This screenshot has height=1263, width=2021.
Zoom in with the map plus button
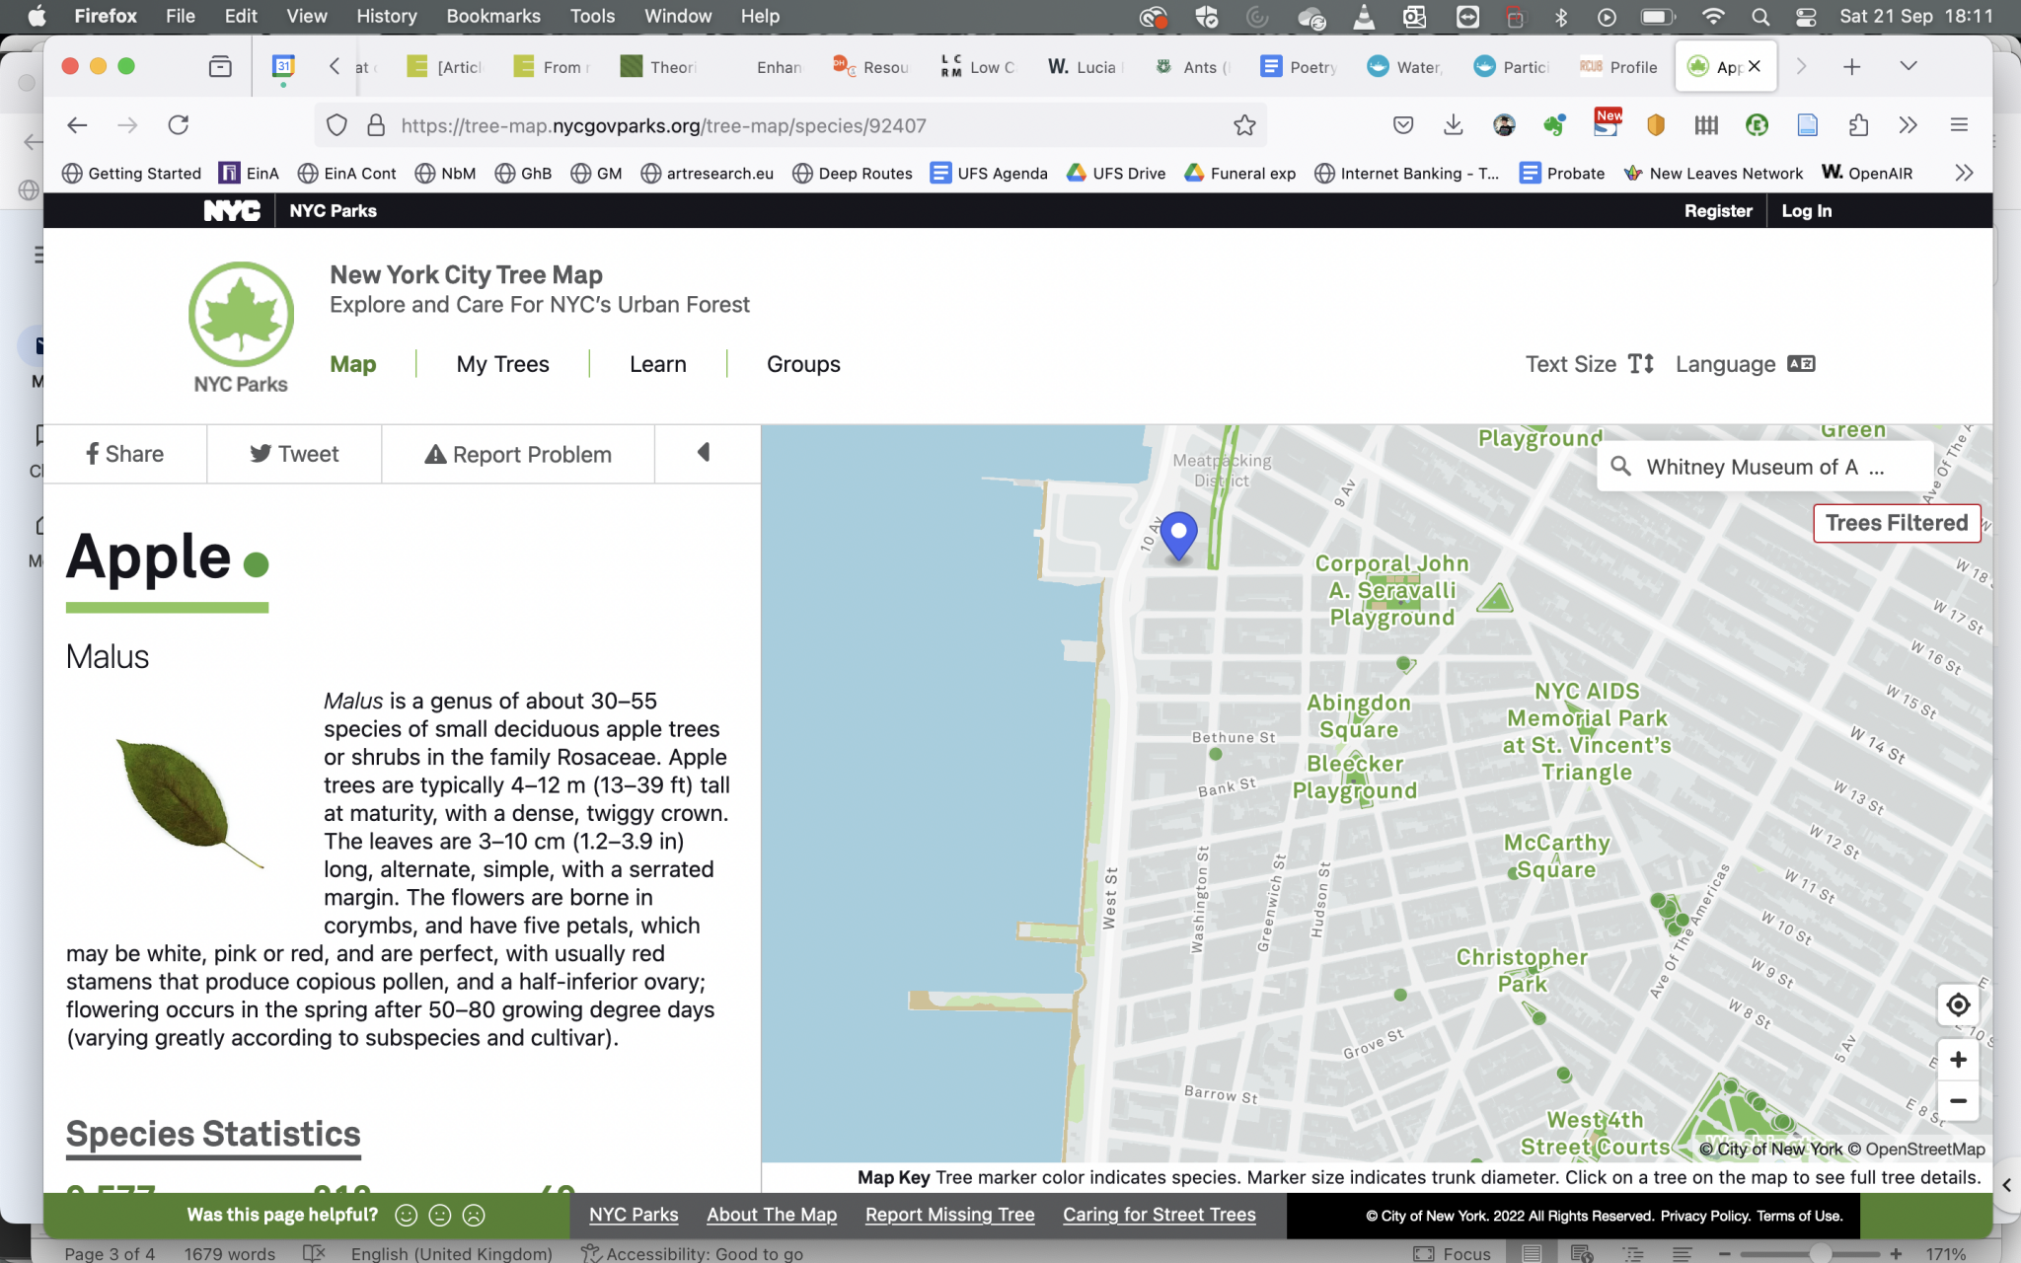click(1958, 1060)
